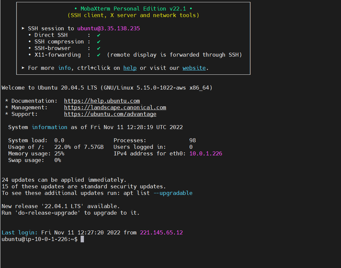
Task: Click the MobaXterm Personal Edition v22.1 title
Action: click(133, 9)
